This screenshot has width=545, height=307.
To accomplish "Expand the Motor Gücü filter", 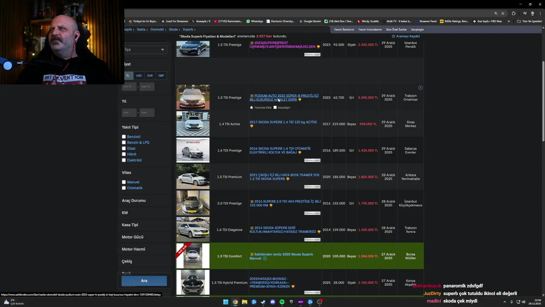I will click(132, 237).
